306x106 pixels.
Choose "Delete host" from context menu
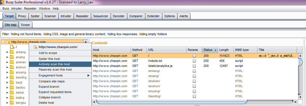point(60,103)
